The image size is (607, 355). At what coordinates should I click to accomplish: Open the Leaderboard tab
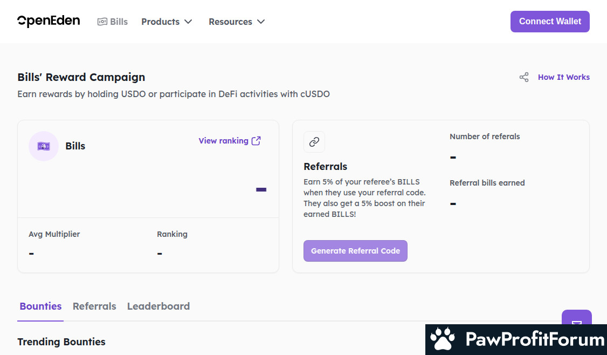(158, 306)
